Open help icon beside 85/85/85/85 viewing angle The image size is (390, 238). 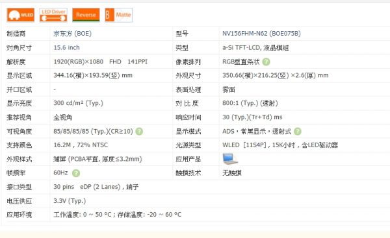coord(139,131)
